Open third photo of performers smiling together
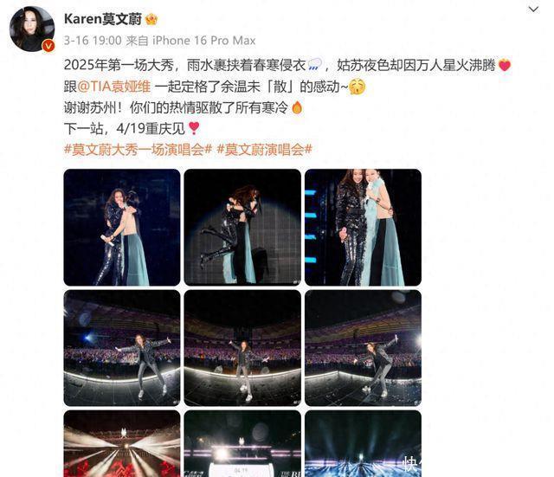 pyautogui.click(x=363, y=227)
